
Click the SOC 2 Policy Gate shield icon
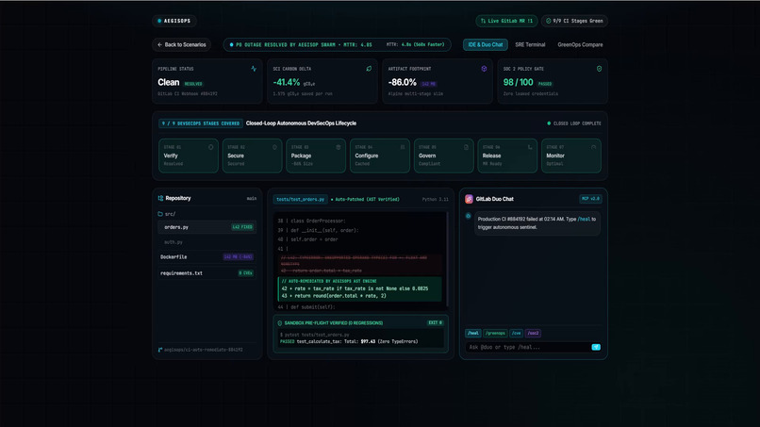click(599, 69)
